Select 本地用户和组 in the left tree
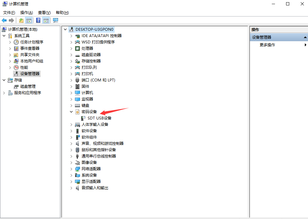 32,61
